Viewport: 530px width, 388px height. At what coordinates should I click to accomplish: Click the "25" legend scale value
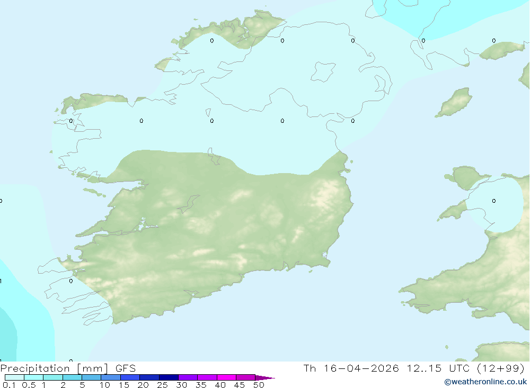coord(162,385)
